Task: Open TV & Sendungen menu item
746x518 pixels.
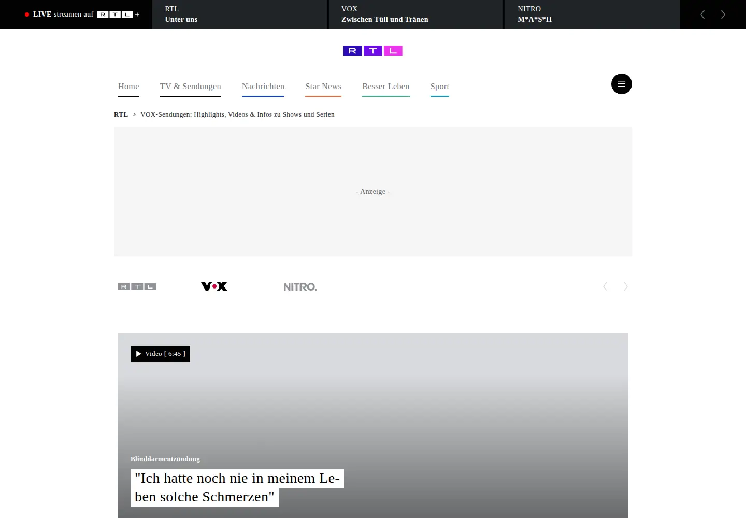Action: point(191,87)
